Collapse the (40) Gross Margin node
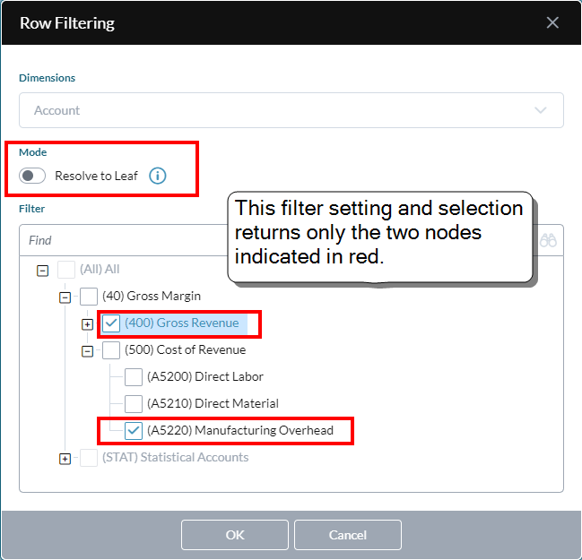This screenshot has width=582, height=560. tap(65, 297)
